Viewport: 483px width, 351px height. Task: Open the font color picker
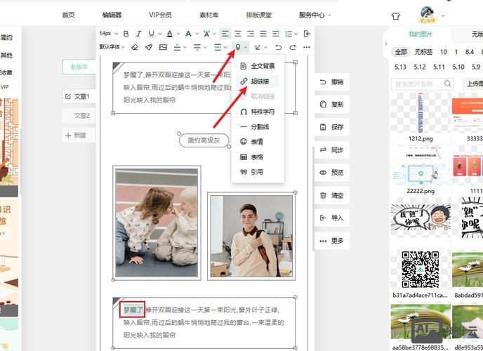(171, 33)
